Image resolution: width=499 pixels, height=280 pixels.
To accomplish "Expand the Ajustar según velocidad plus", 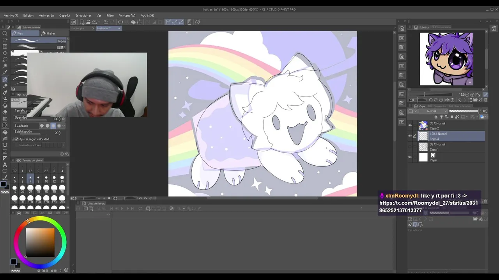I will tap(13, 139).
